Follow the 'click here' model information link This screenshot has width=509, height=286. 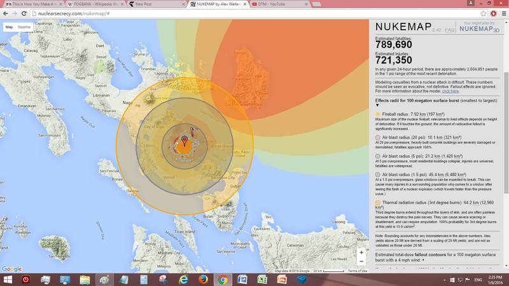point(450,91)
